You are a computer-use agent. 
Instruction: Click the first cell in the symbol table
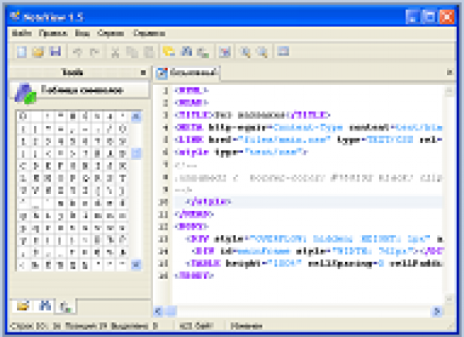[x=24, y=117]
